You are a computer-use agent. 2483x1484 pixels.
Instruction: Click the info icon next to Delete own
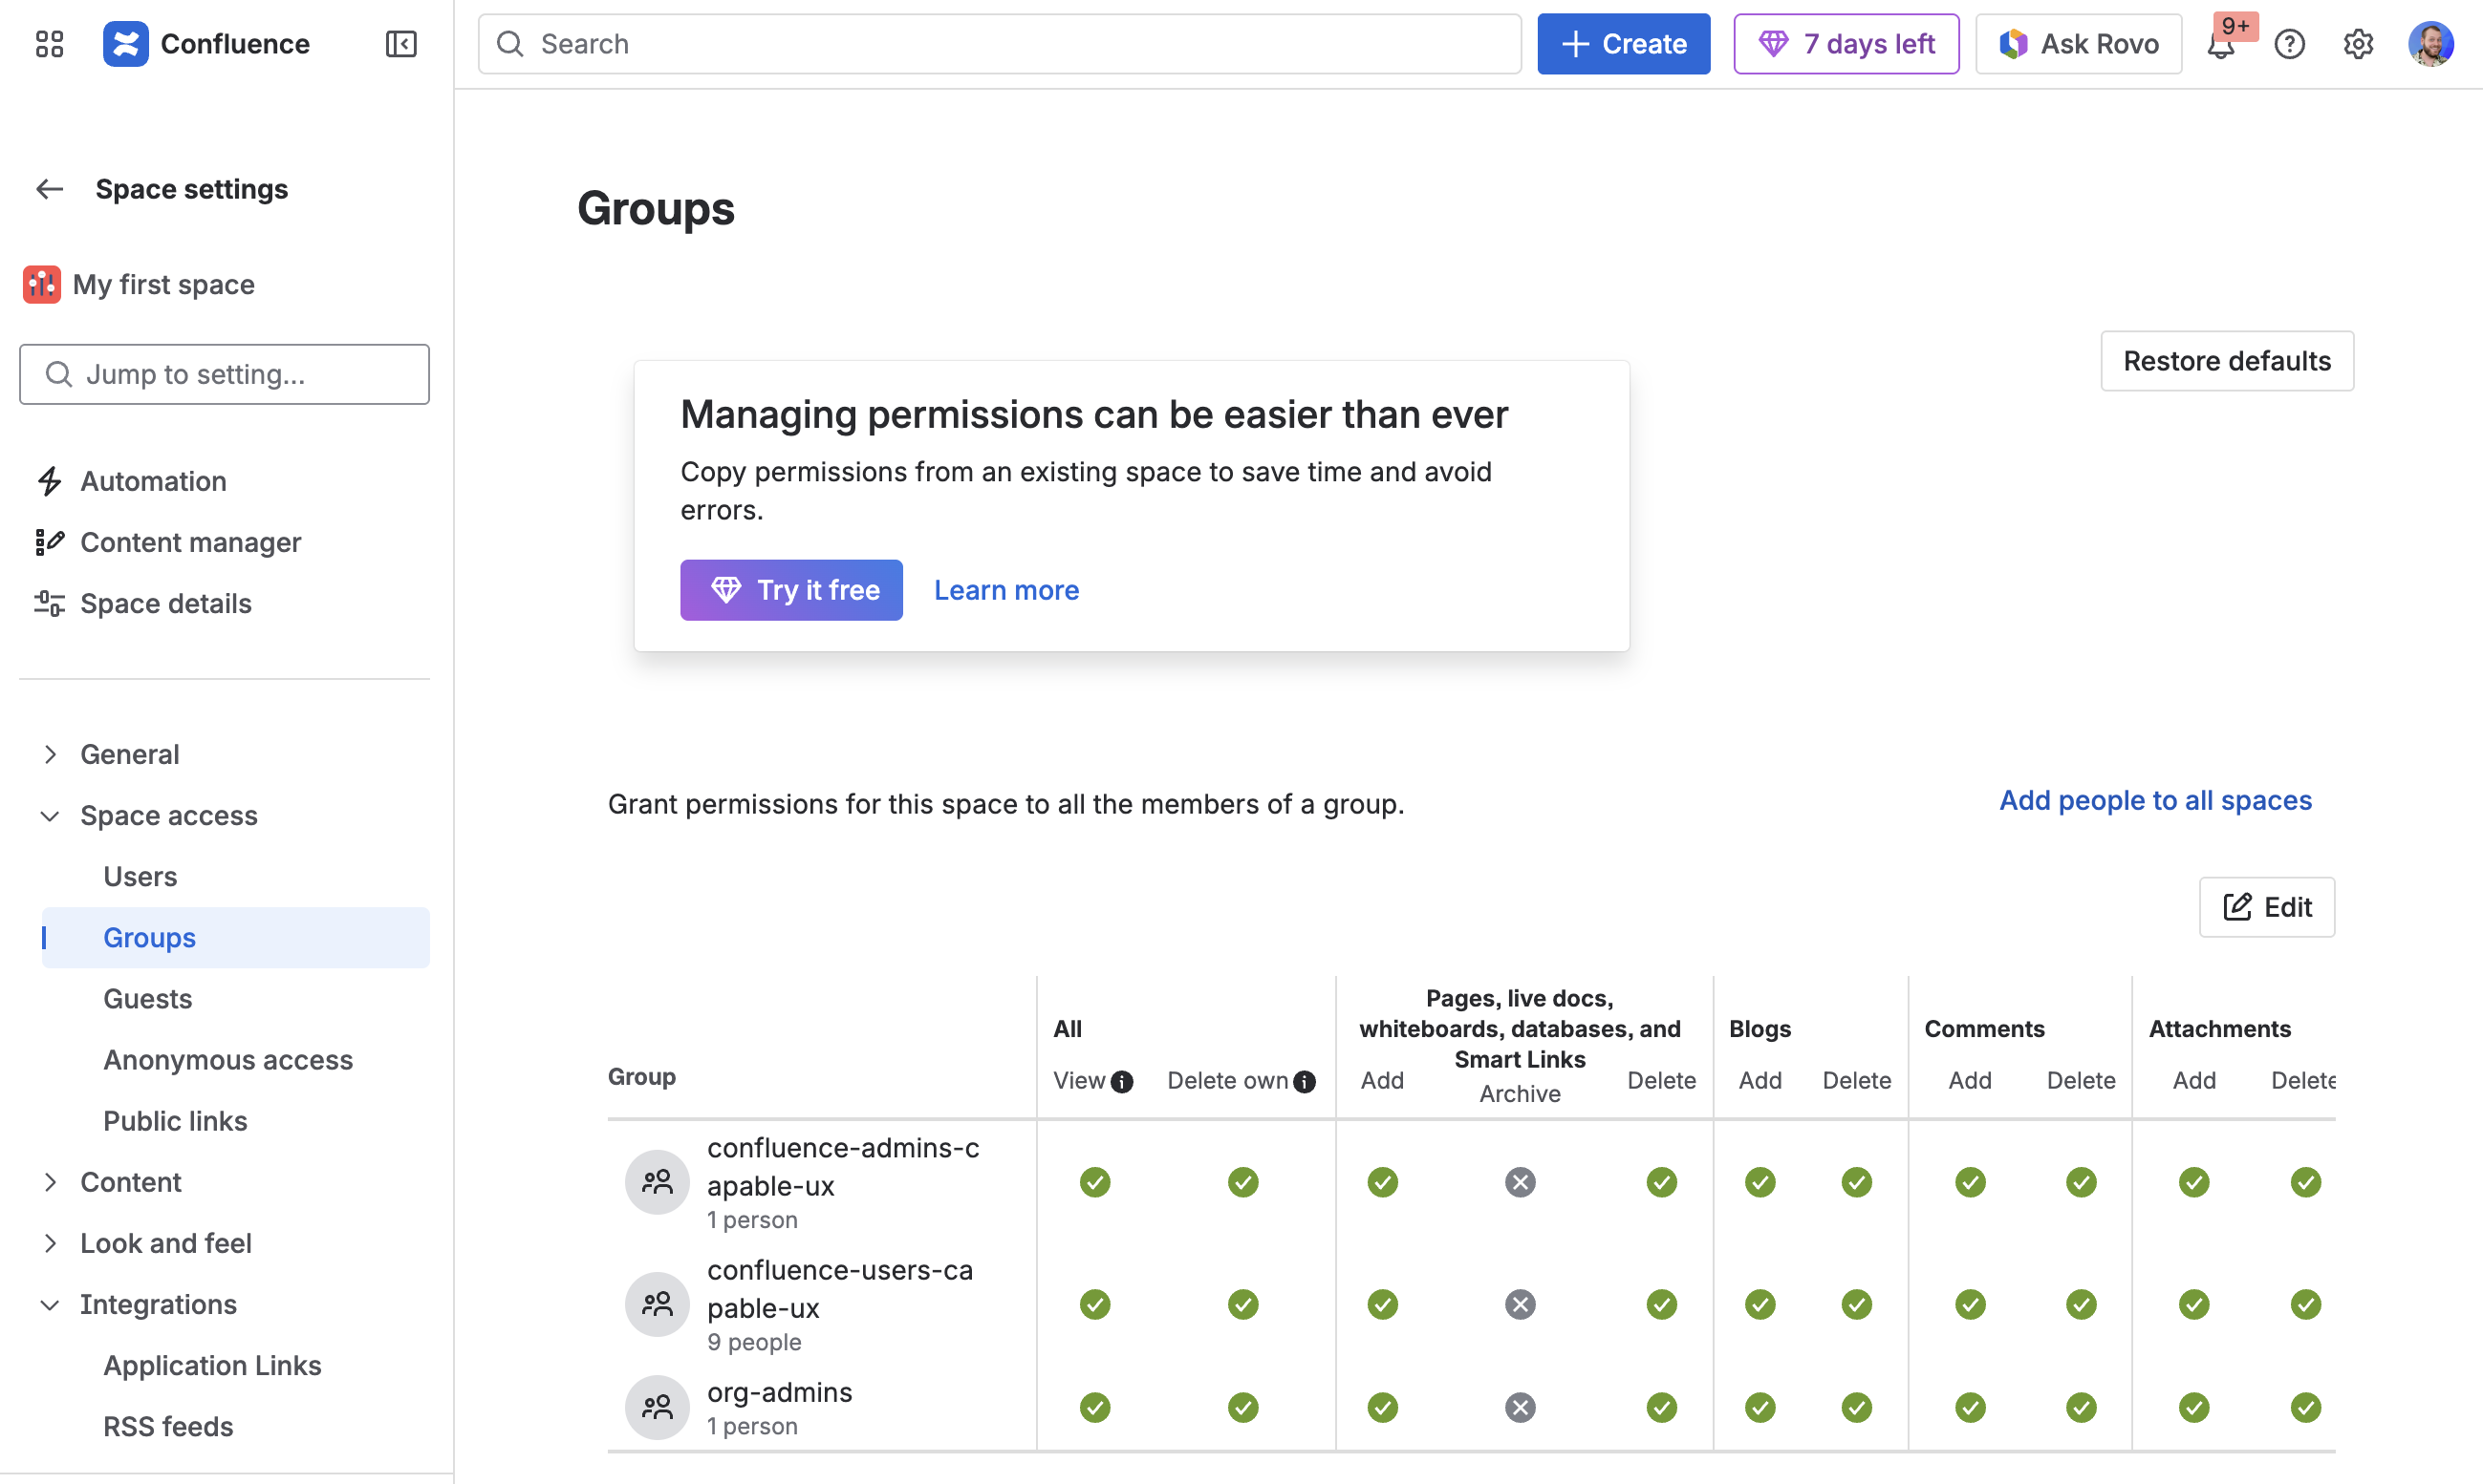[x=1304, y=1082]
